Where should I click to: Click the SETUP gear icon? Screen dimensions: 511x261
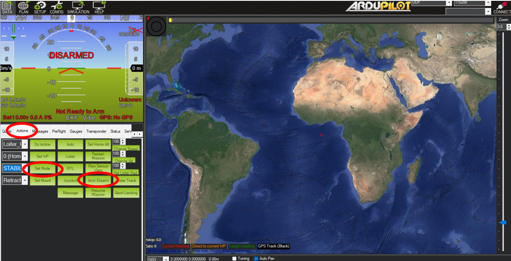tap(40, 7)
